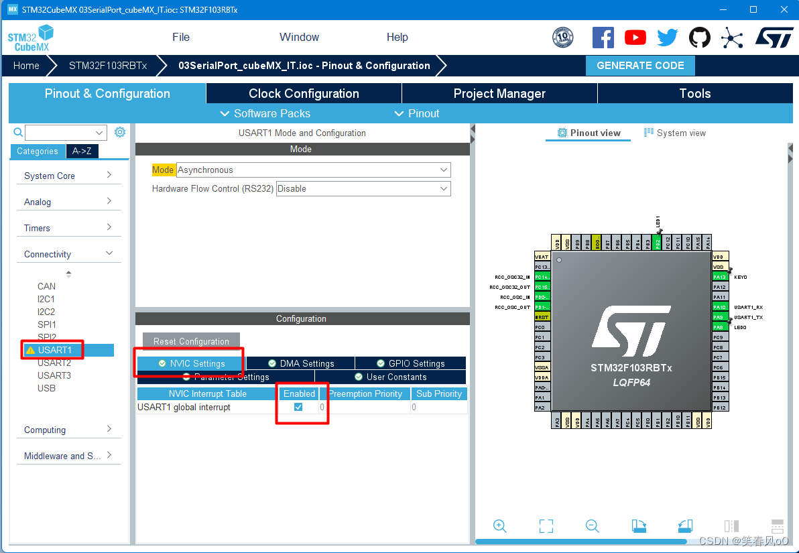799x553 pixels.
Task: Select the VBAT pin on chip
Action: [542, 257]
